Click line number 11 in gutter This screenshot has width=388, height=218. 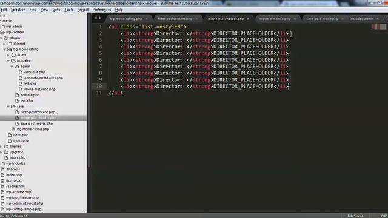[99, 93]
